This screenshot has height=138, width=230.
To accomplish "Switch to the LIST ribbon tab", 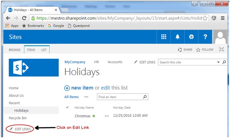I will pyautogui.click(x=44, y=50).
